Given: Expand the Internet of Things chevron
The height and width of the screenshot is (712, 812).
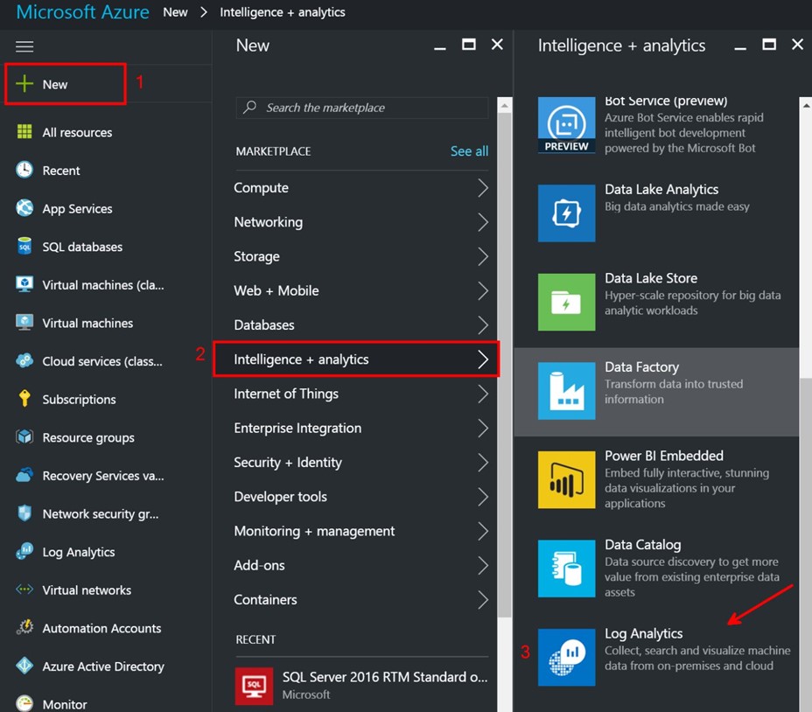Looking at the screenshot, I should (483, 394).
